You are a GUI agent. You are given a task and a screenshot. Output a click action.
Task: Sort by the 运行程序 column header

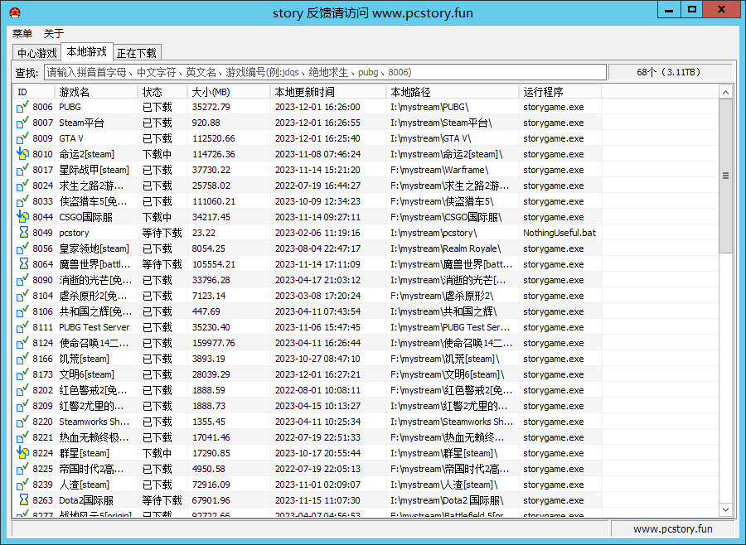click(560, 92)
